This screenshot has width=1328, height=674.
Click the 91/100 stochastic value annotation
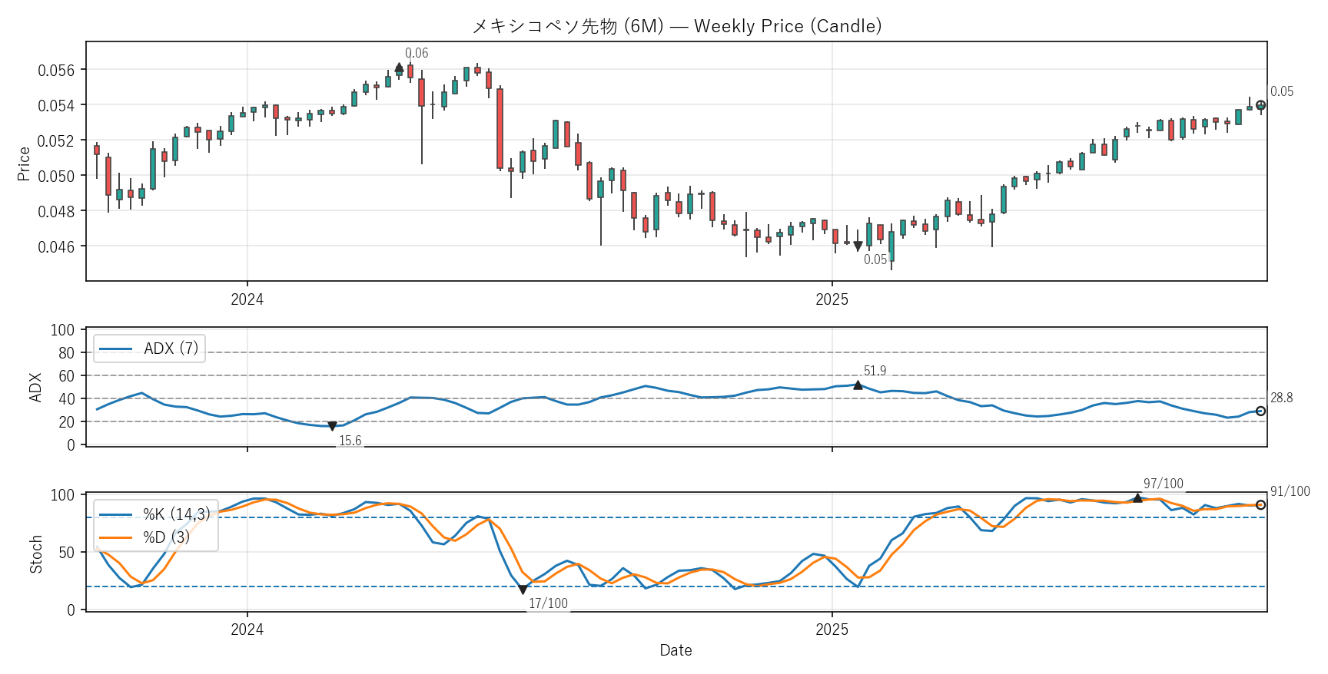point(1290,491)
